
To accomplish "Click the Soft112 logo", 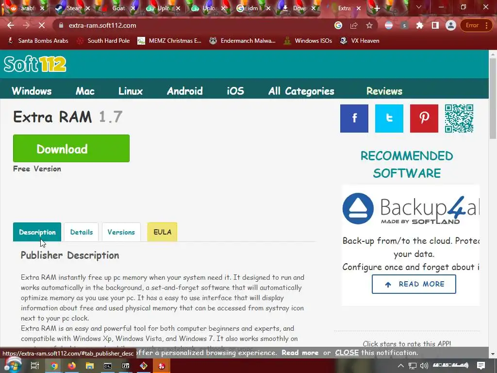I will (35, 64).
